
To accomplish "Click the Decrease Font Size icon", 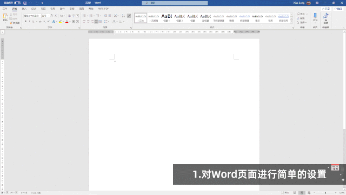I will coord(56,16).
